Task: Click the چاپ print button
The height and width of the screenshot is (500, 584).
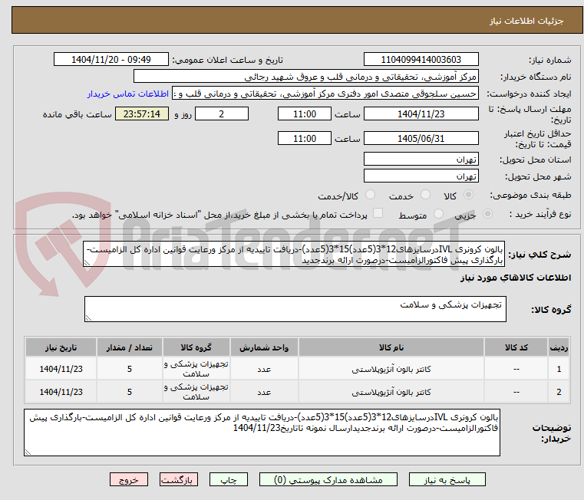Action: 229,479
